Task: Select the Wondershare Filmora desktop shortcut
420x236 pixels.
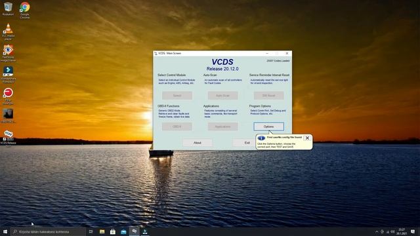Action: tap(8, 74)
